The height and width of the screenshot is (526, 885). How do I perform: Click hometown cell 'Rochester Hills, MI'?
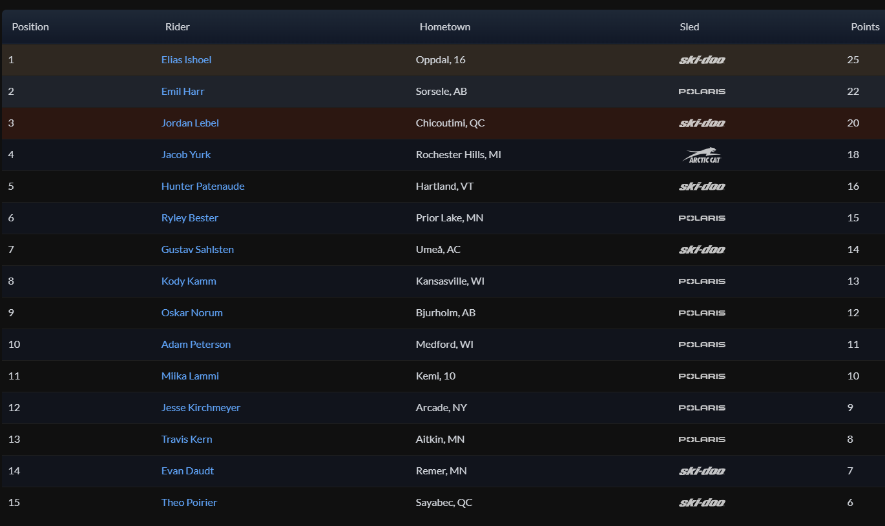(x=459, y=154)
